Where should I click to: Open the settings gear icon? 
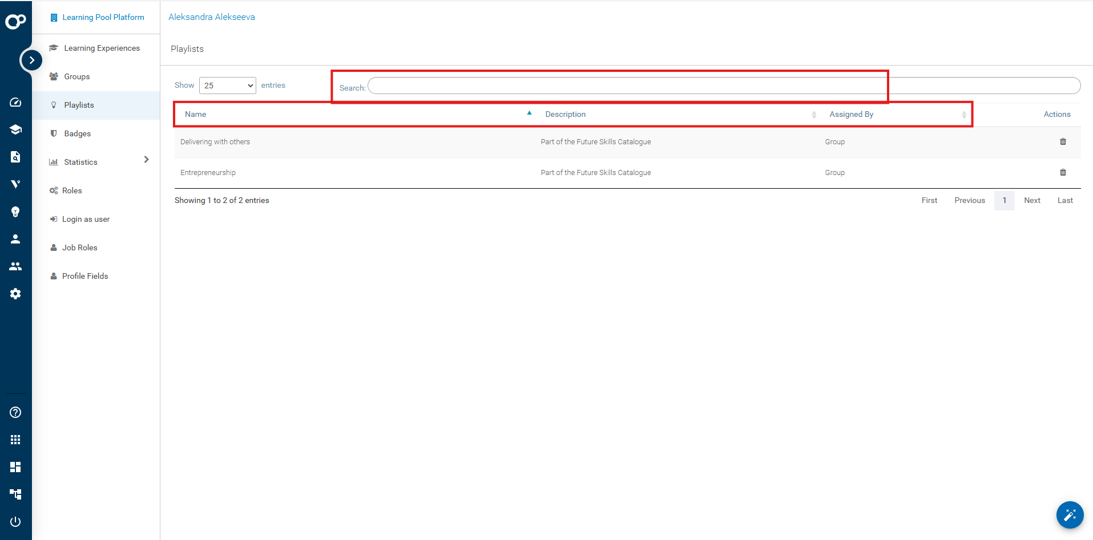pos(15,294)
